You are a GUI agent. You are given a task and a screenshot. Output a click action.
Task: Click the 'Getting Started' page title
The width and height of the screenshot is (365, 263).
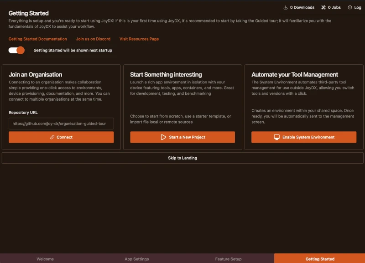tap(29, 13)
